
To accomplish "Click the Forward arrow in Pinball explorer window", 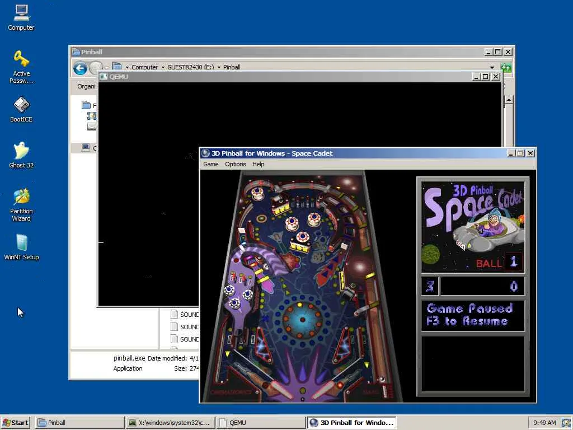I will point(96,68).
